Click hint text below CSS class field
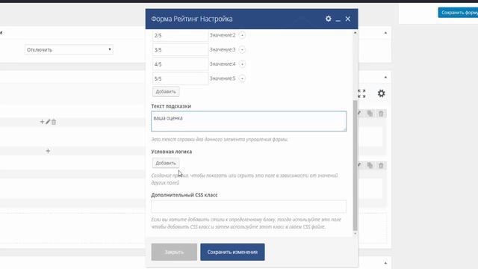Viewport: 478px width, 269px height. 246,223
